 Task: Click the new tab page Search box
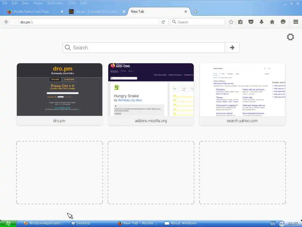coord(144,48)
